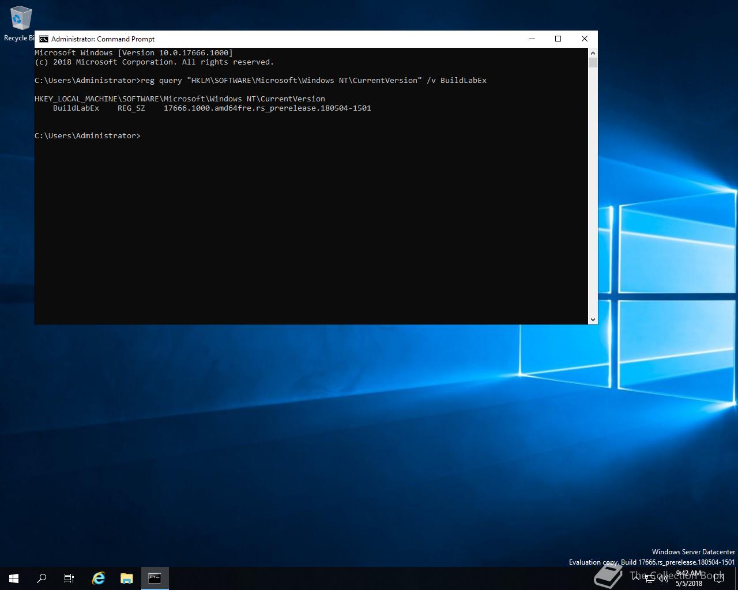Click the 'Version 10.0.17666.1000' line
738x590 pixels.
pyautogui.click(x=134, y=52)
